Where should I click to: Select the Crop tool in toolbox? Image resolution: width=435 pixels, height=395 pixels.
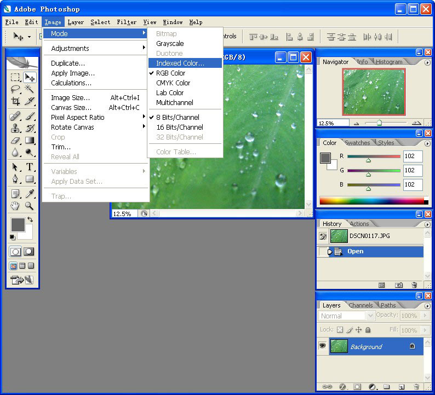[x=15, y=101]
